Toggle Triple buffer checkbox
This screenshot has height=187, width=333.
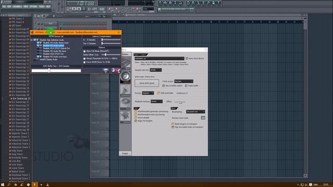[186, 86]
